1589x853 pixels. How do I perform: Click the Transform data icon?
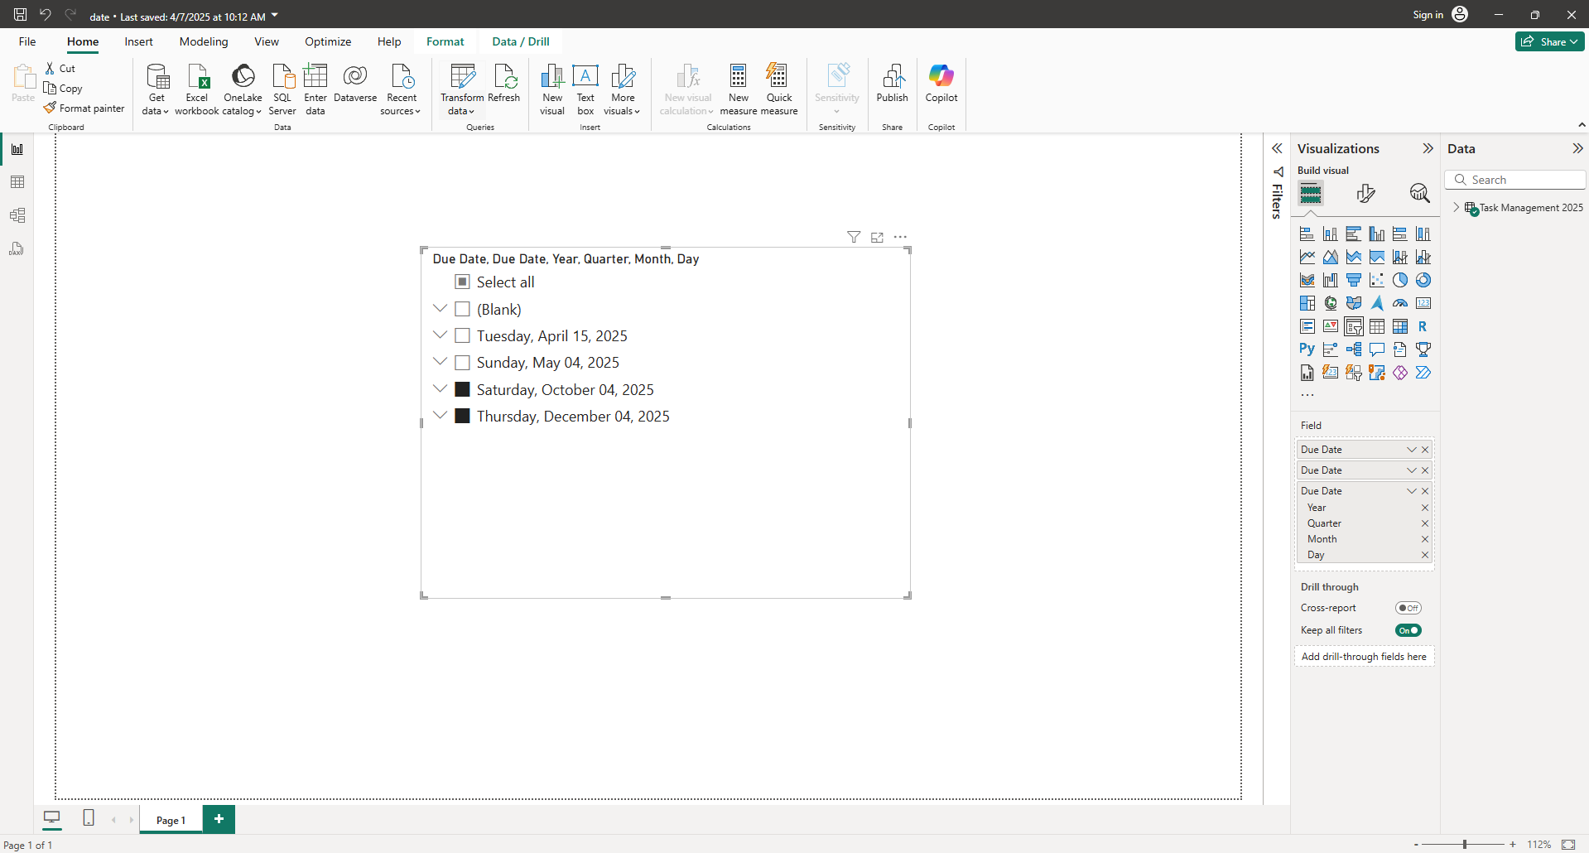(462, 77)
